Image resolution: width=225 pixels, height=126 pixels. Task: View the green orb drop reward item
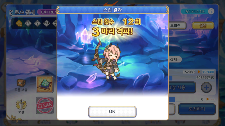45,84
